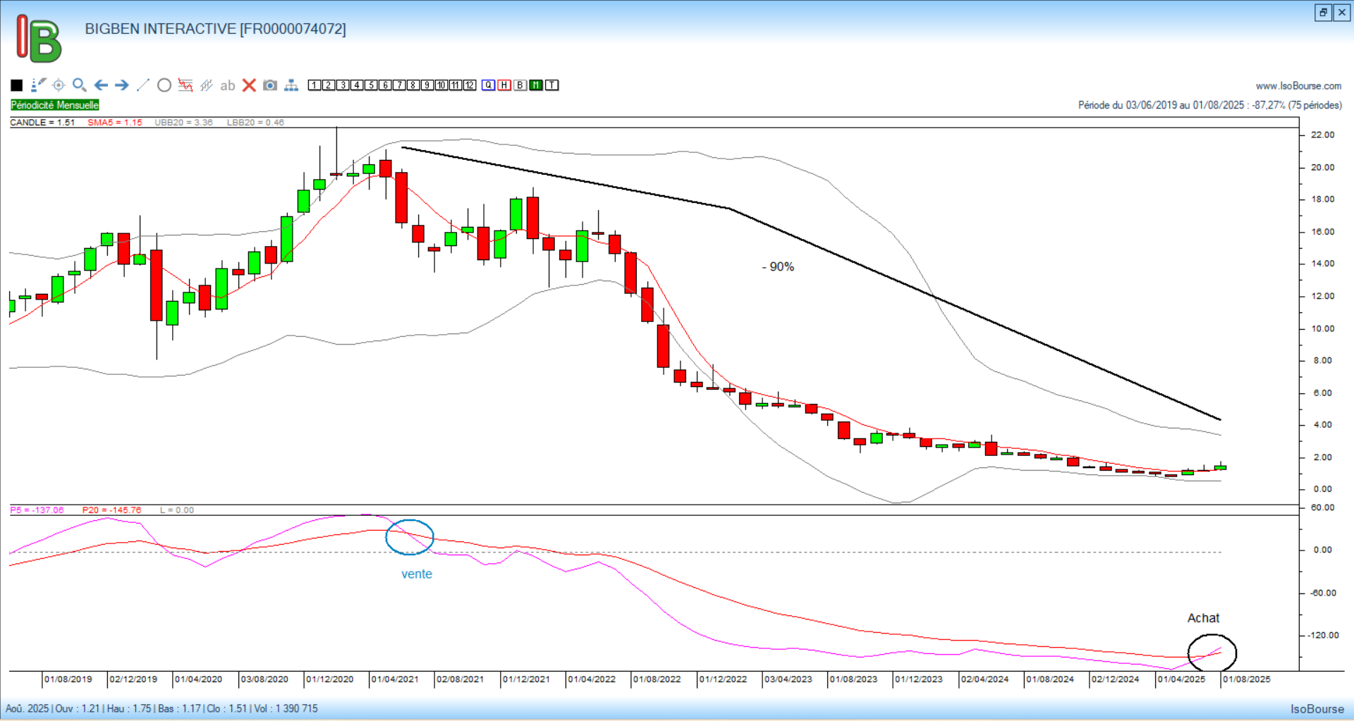Go back with the left arrow
Screen dimensions: 1354x721
tap(101, 85)
